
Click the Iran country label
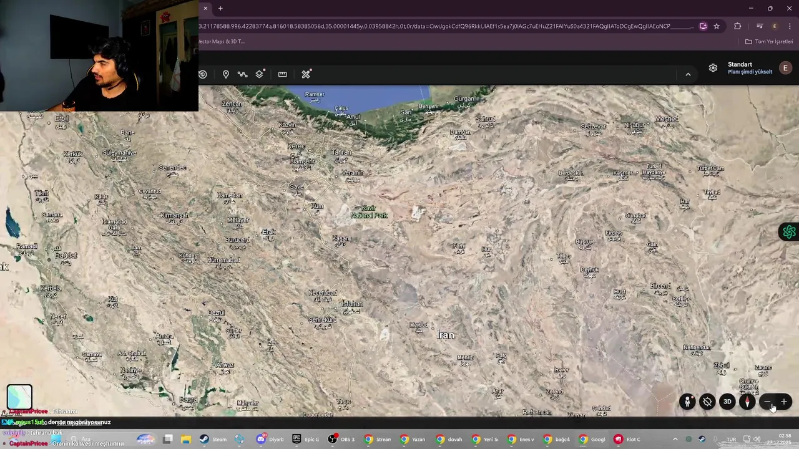(446, 336)
